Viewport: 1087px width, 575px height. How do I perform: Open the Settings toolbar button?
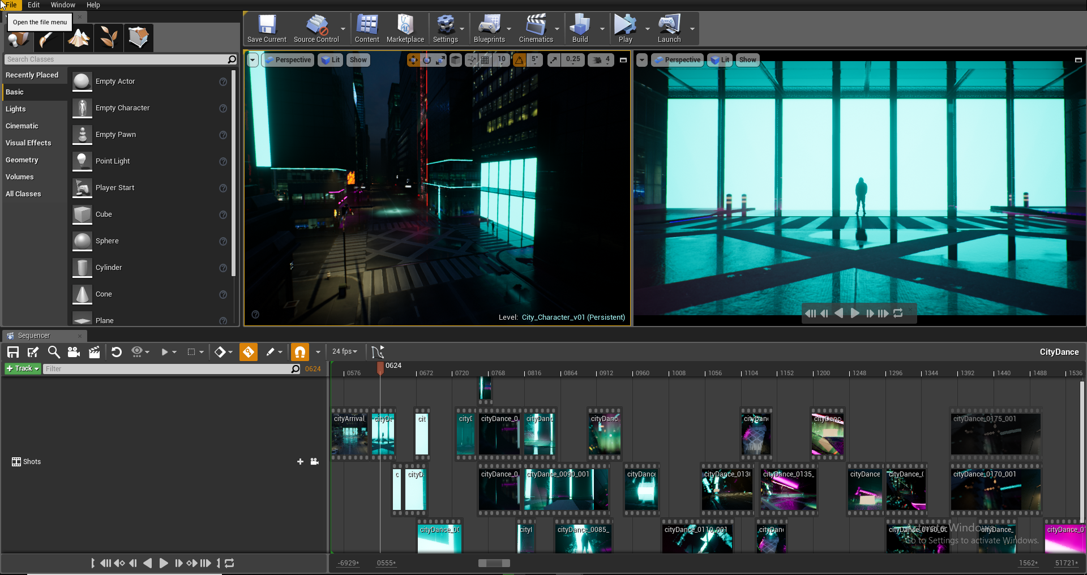pyautogui.click(x=446, y=29)
